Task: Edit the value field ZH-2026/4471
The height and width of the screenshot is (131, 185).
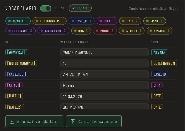Action: [x=104, y=74]
